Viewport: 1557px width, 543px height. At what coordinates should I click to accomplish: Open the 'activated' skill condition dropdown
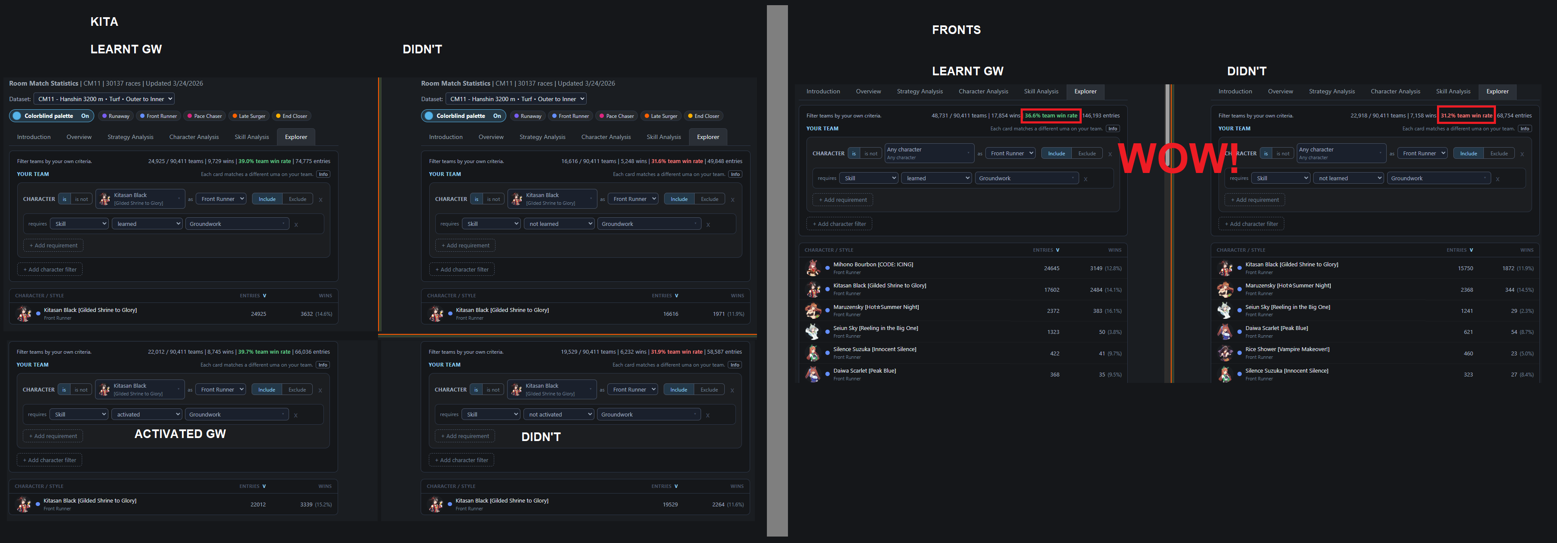pyautogui.click(x=147, y=414)
